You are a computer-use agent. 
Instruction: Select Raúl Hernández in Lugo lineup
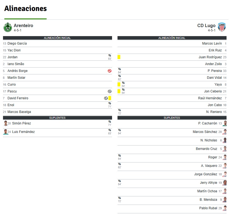tap(172, 98)
